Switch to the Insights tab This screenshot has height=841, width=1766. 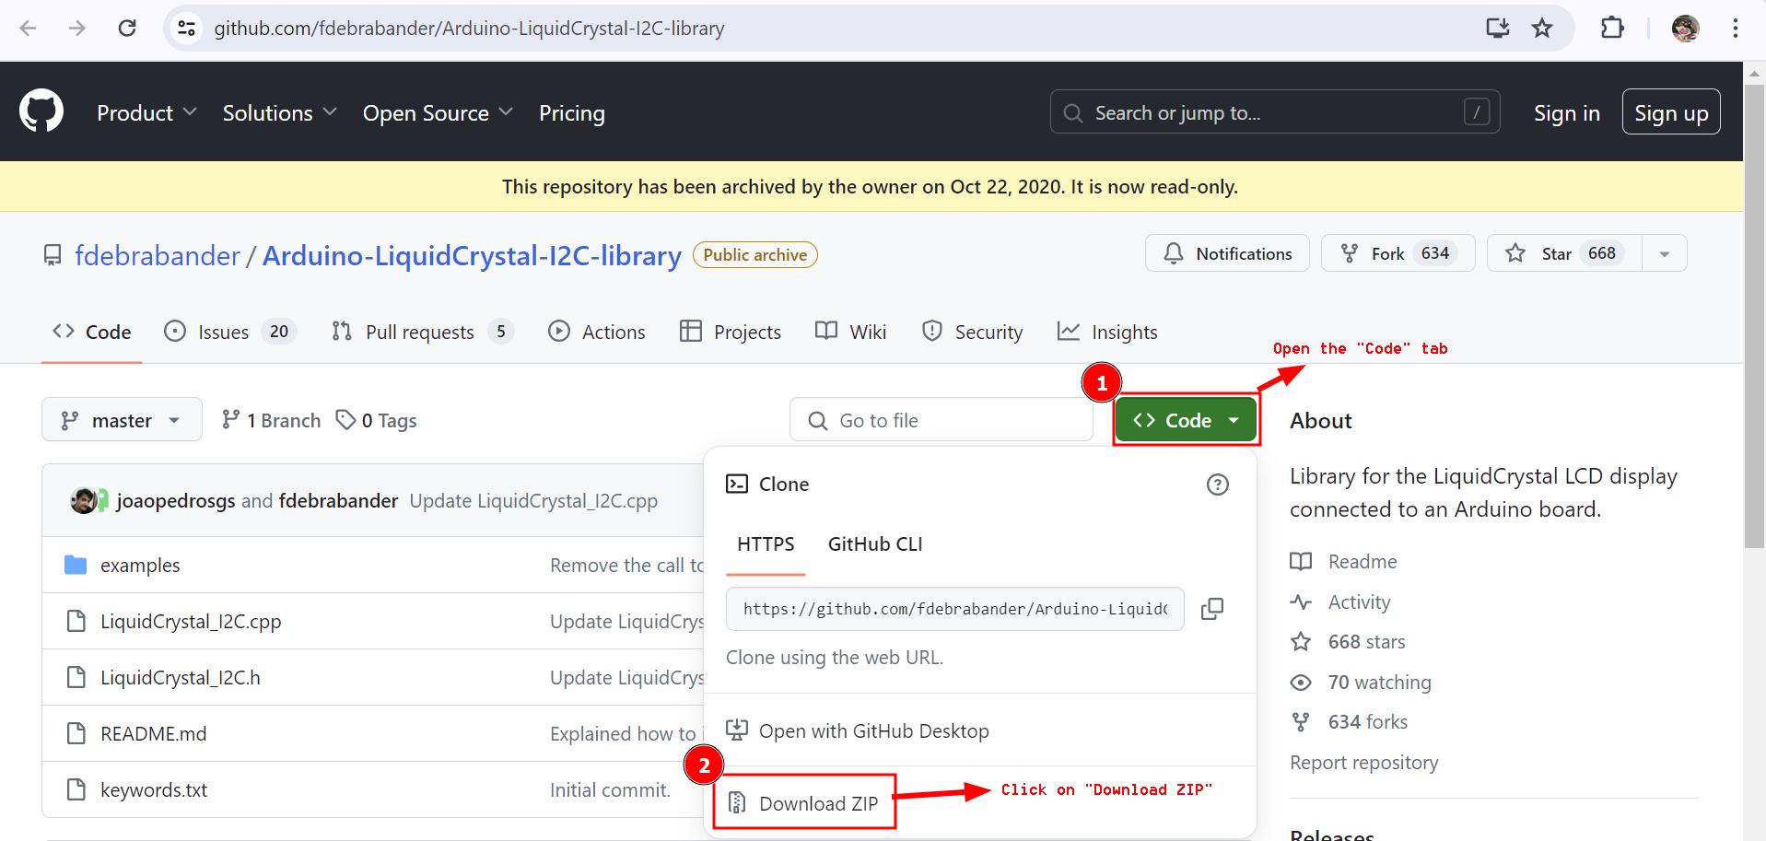click(x=1106, y=332)
